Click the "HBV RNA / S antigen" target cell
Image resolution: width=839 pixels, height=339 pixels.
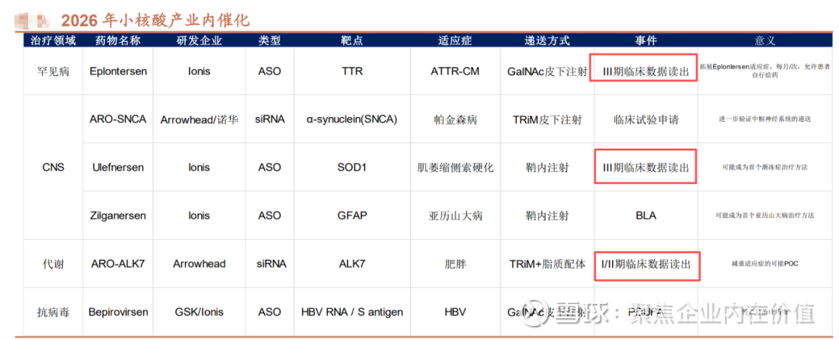352,312
